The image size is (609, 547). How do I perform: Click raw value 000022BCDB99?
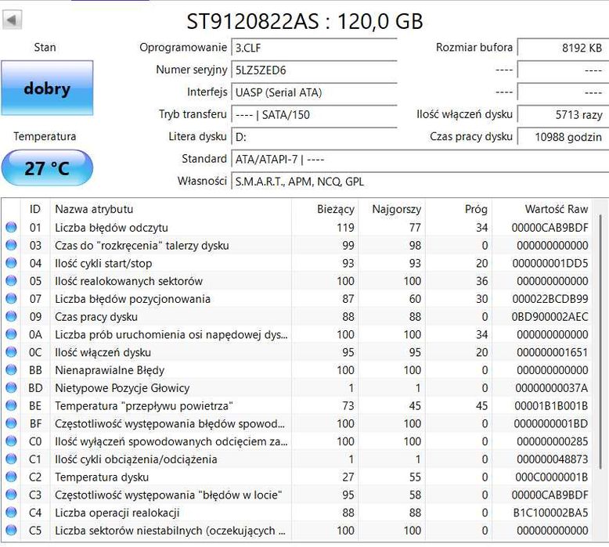[550, 299]
